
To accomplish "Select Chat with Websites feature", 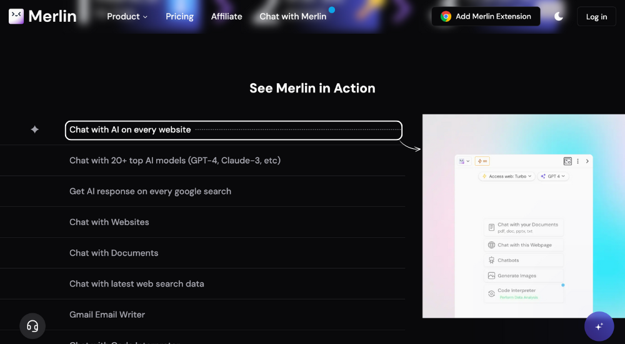I will 109,222.
